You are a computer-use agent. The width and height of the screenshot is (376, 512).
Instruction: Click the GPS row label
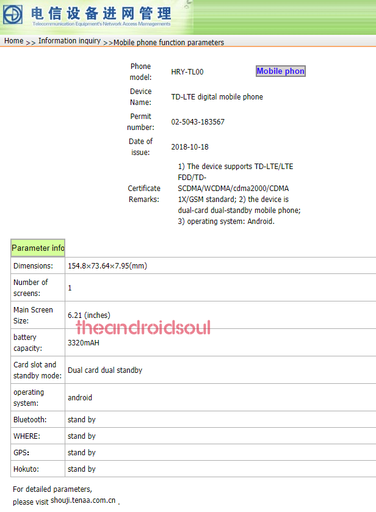click(21, 453)
